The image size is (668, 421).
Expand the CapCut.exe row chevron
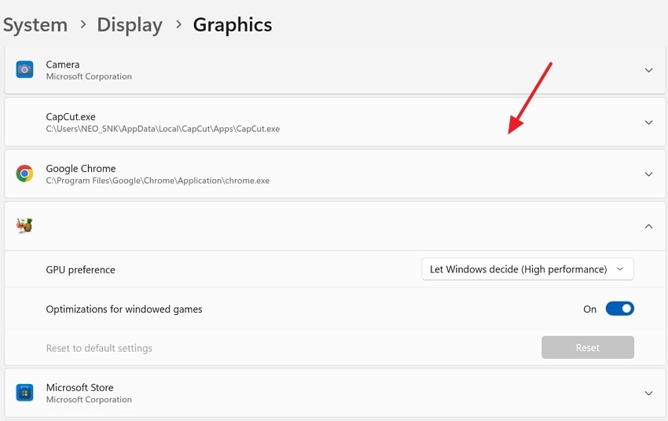click(x=648, y=123)
